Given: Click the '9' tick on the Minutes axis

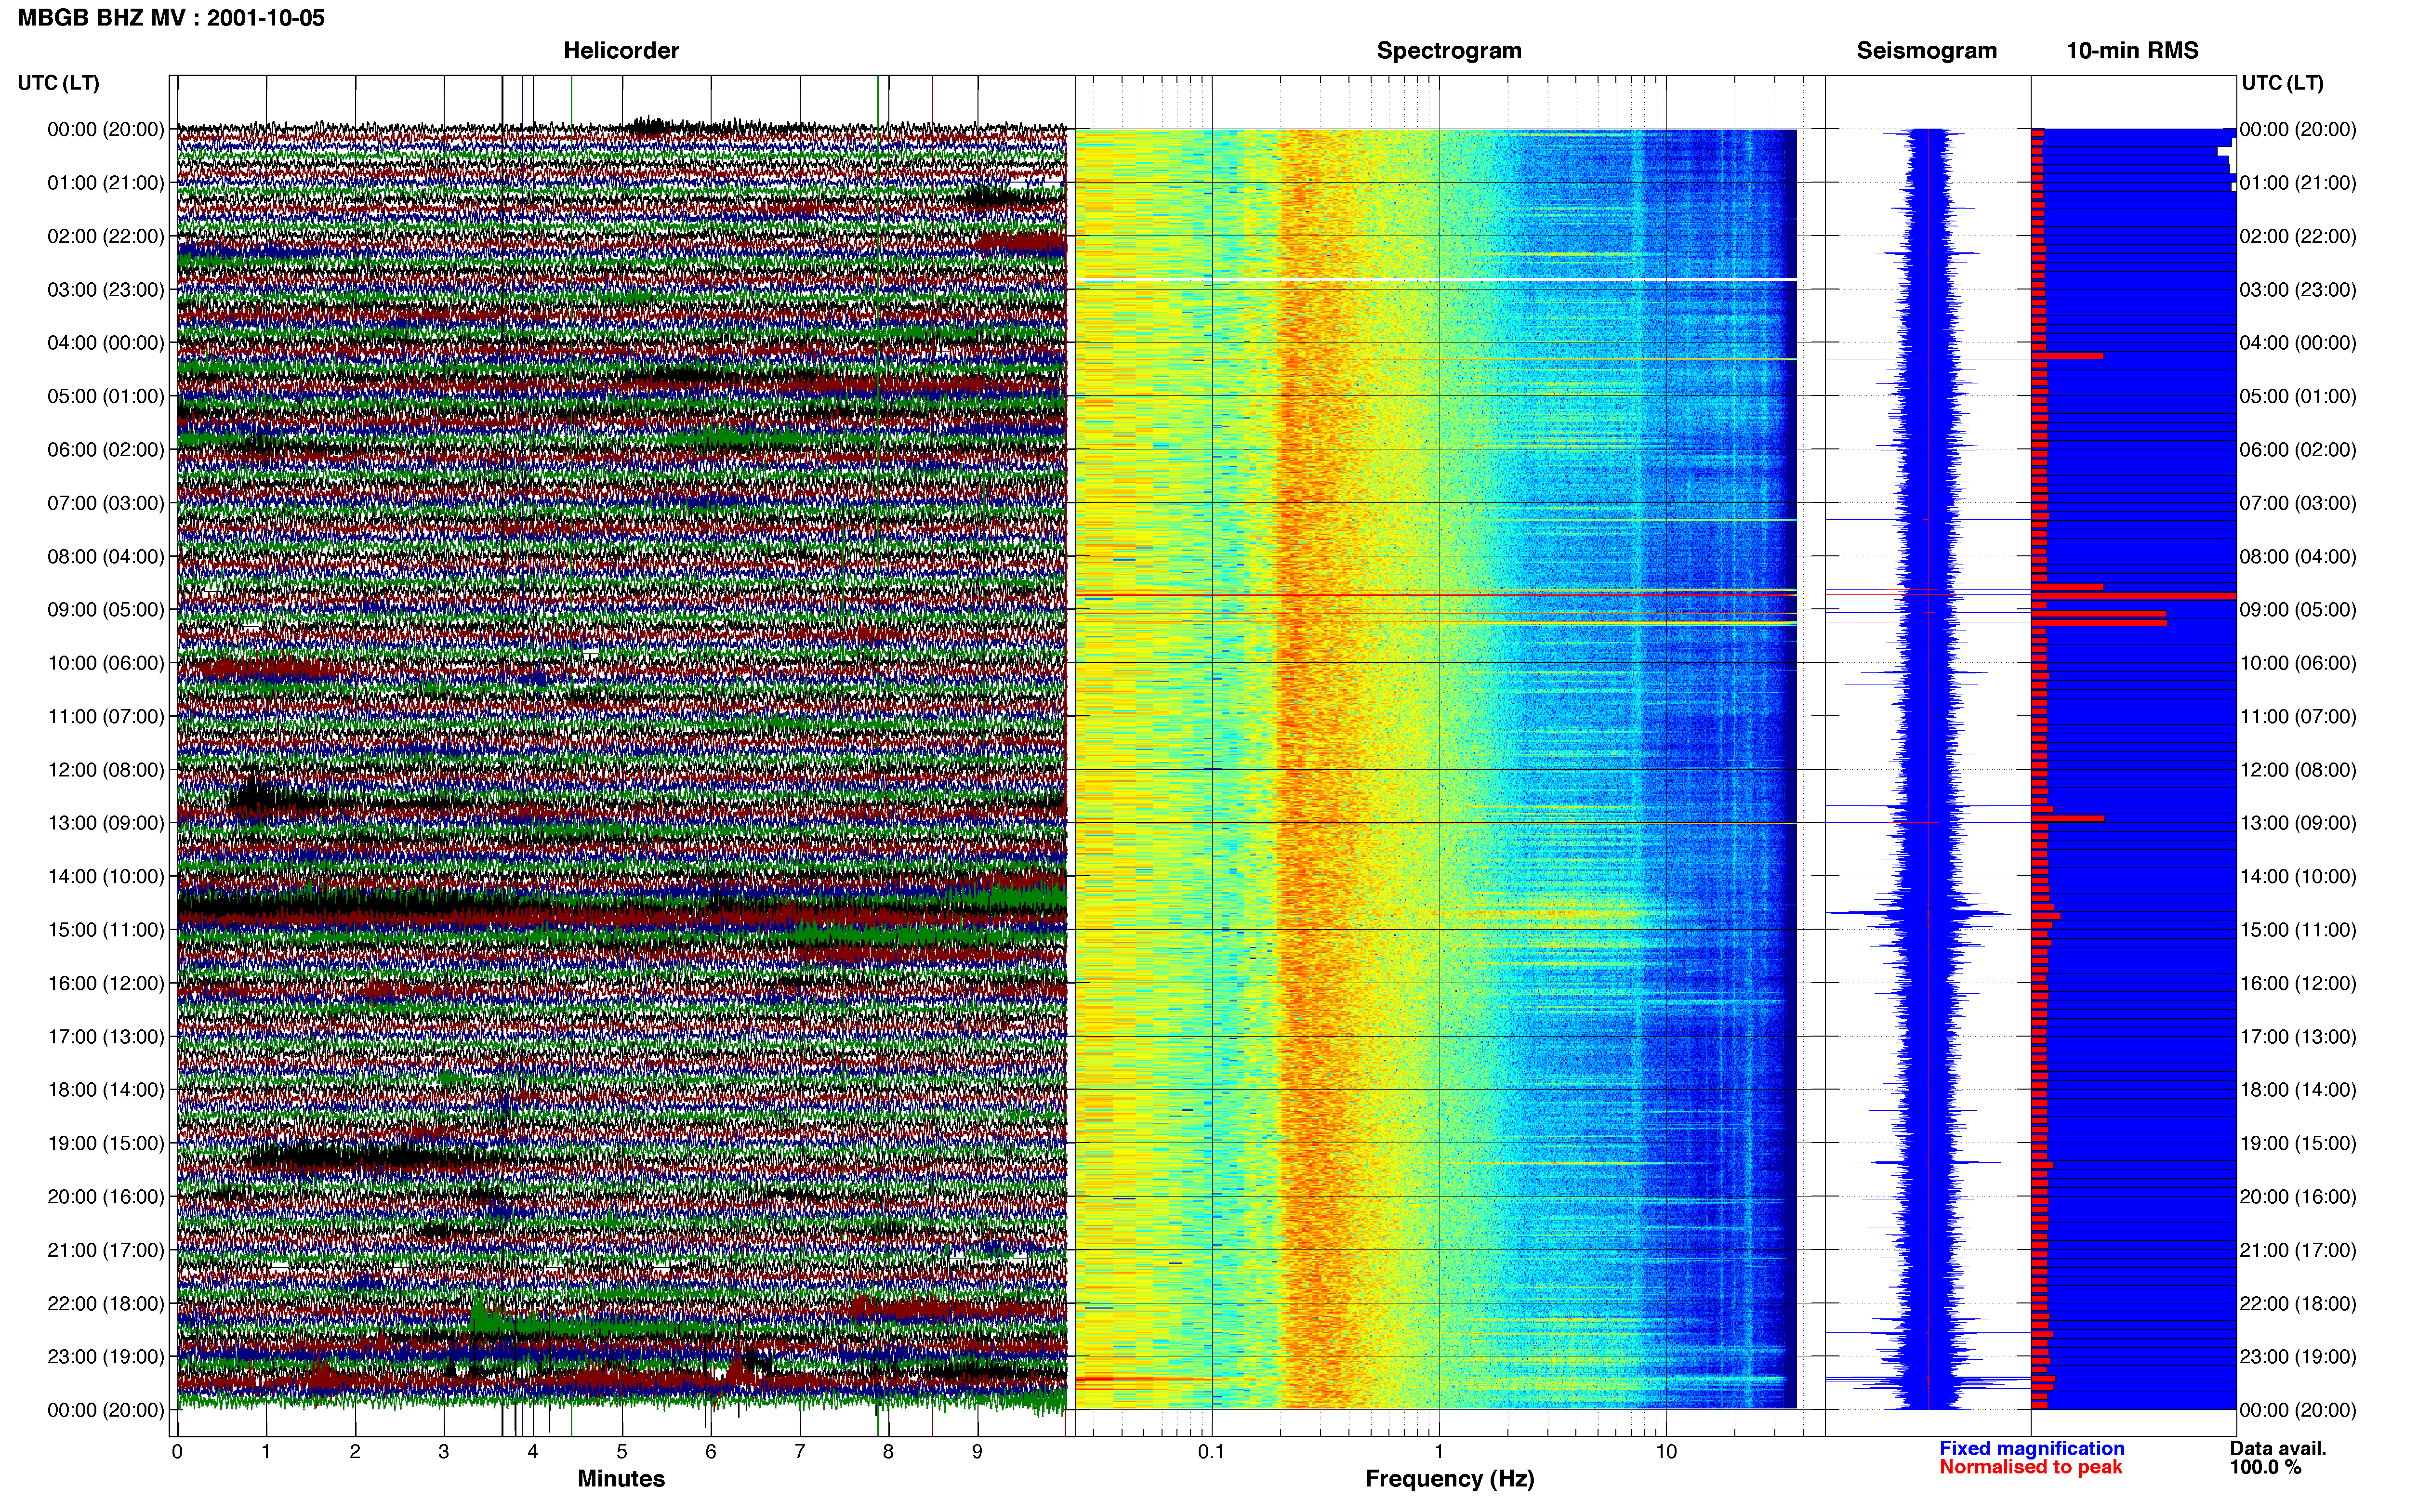Looking at the screenshot, I should pyautogui.click(x=977, y=1451).
